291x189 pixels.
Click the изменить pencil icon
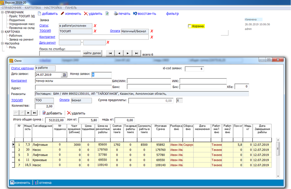point(63,13)
